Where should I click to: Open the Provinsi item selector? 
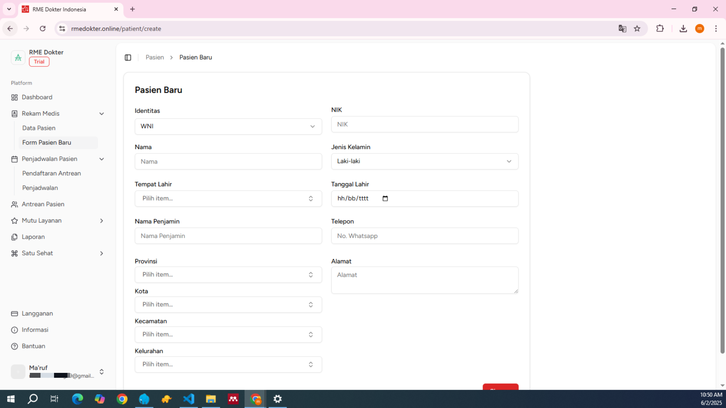point(228,275)
